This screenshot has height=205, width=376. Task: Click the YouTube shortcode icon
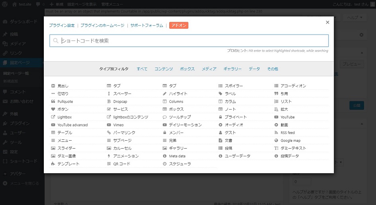click(276, 117)
